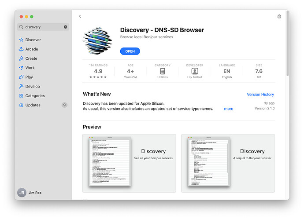Open the See all your Bonjour services preview
Screen dimensions: 304x219
pos(129,163)
